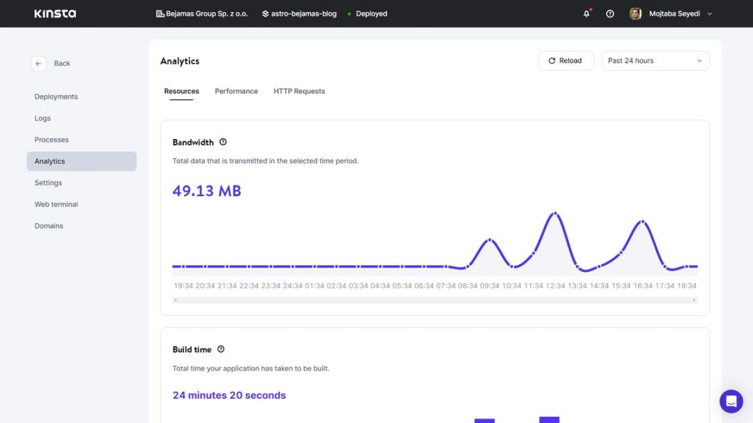Open Settings from the sidebar
This screenshot has height=423, width=753.
(48, 182)
